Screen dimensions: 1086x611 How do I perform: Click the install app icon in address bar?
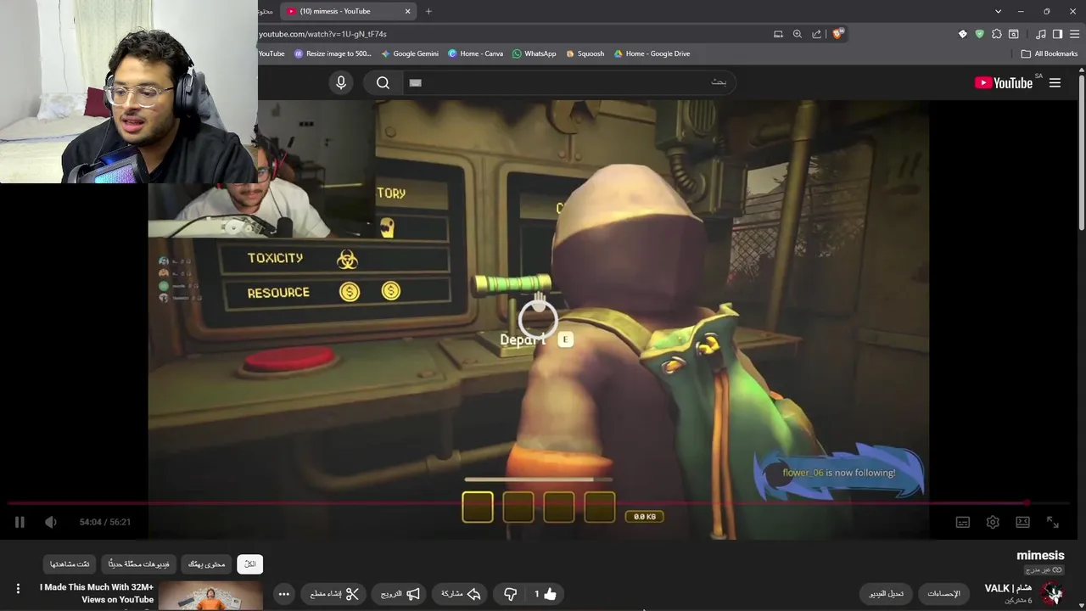click(x=778, y=34)
